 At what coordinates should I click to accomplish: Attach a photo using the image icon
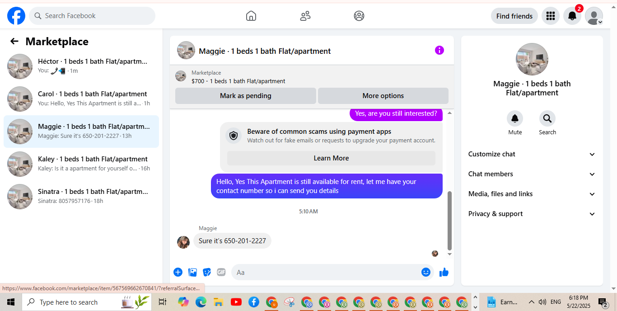pos(192,272)
